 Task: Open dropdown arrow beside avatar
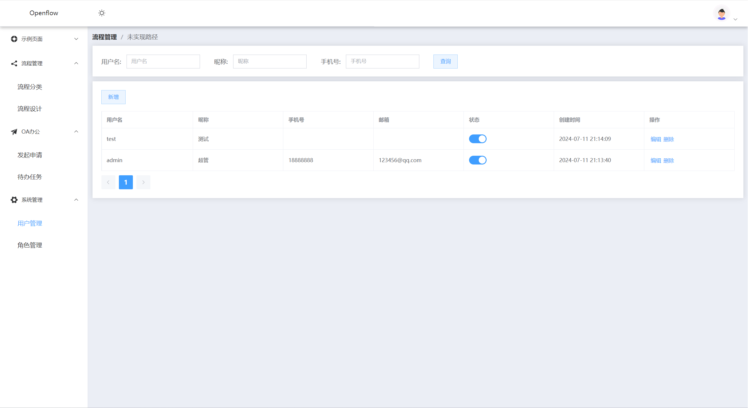click(x=735, y=19)
